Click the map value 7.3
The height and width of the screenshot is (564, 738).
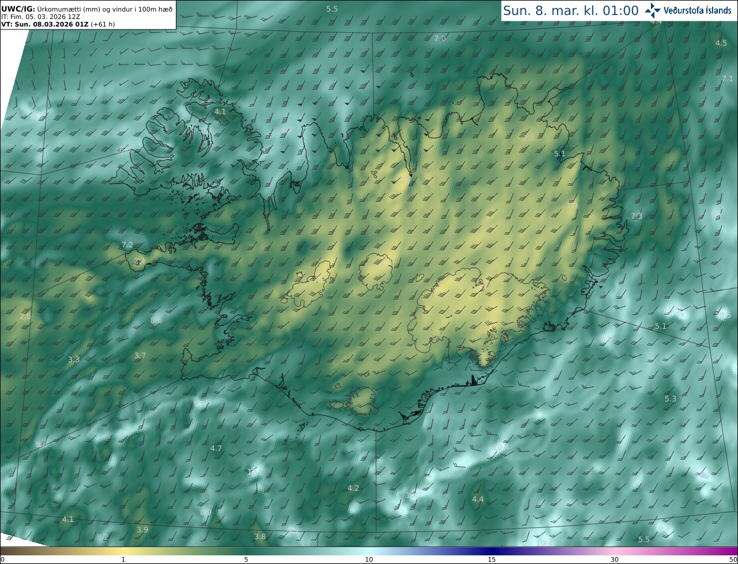point(637,216)
